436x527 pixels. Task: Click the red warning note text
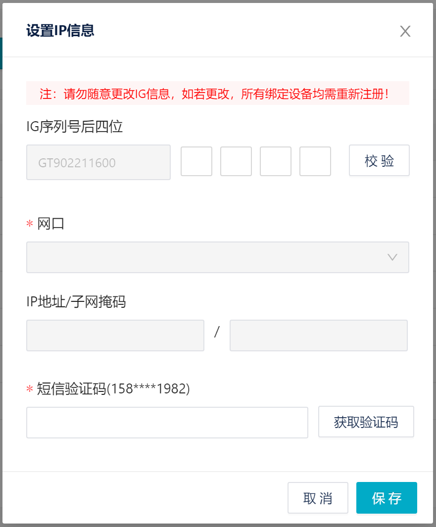[217, 94]
